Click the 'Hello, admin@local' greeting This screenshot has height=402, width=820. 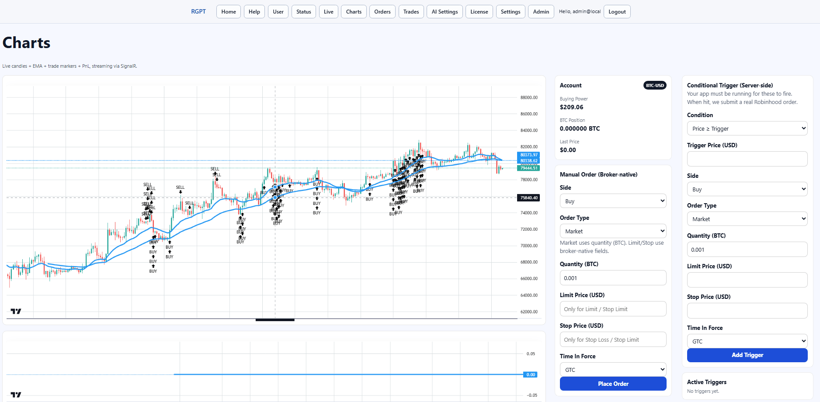(x=580, y=11)
